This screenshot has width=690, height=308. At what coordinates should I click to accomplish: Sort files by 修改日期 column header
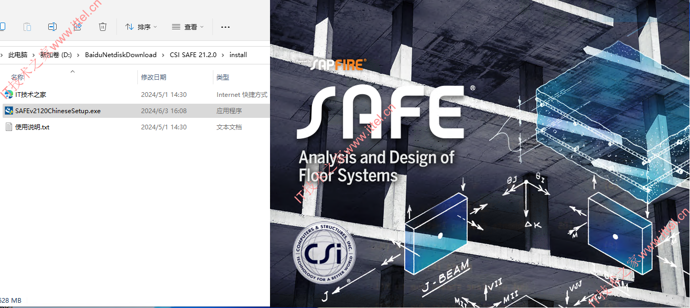coord(154,78)
